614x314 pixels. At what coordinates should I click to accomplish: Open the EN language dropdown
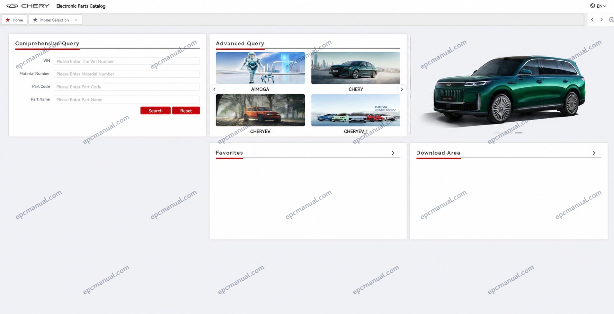point(601,6)
